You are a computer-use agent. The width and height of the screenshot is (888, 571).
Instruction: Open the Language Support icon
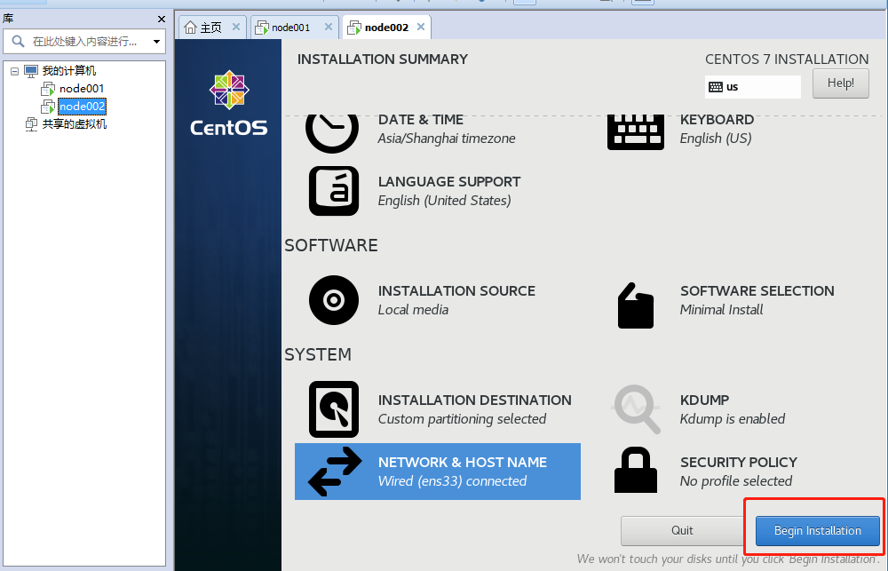[334, 191]
